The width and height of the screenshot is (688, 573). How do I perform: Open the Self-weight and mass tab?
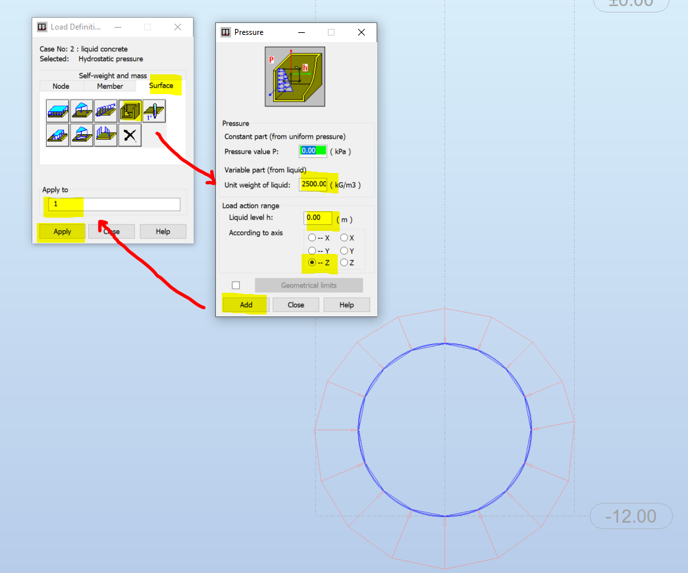pos(113,76)
